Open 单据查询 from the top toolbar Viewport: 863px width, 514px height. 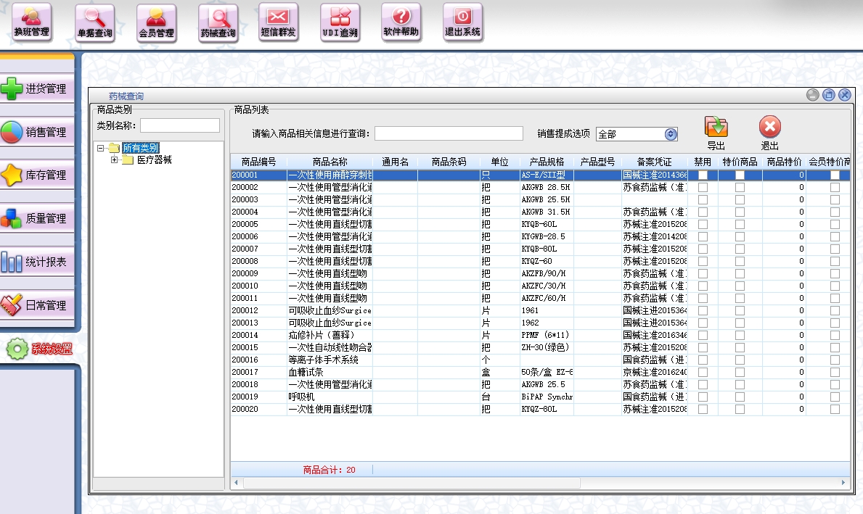94,22
